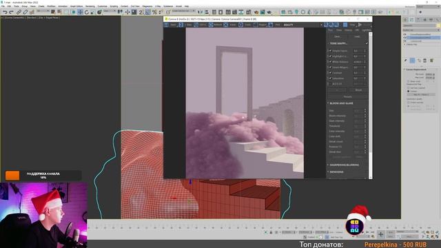
Task: Click the Presets button
Action: (347, 96)
